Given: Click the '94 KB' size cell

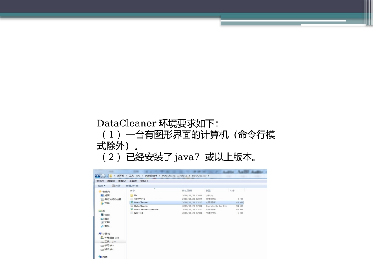Looking at the screenshot, I should 240,206.
